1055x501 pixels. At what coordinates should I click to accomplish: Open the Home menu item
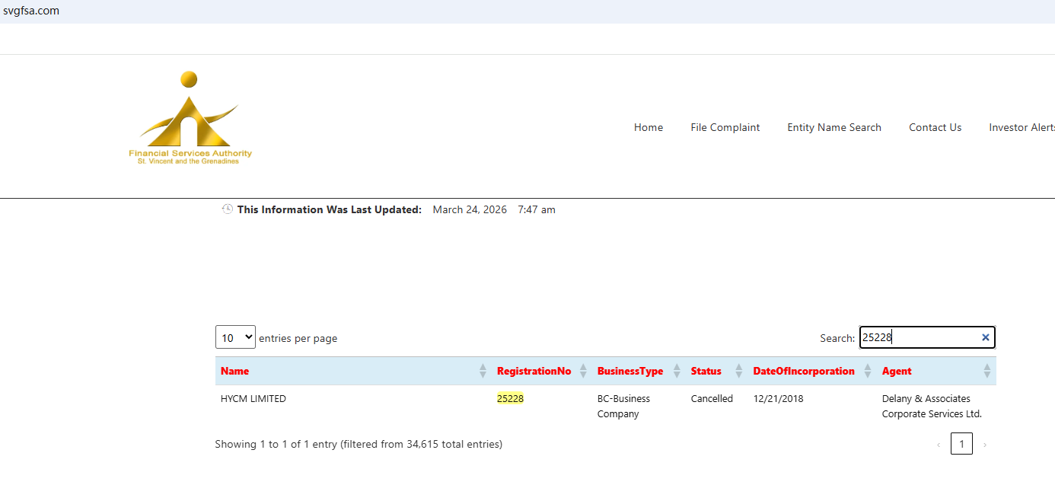point(648,128)
